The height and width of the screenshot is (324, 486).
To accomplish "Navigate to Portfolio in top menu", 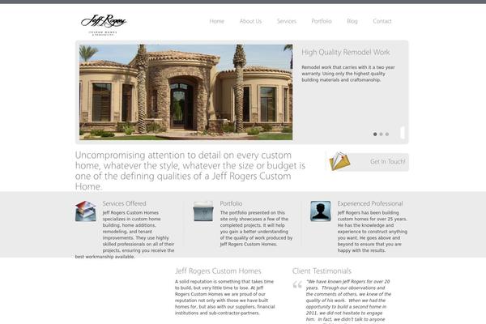I will [x=322, y=21].
